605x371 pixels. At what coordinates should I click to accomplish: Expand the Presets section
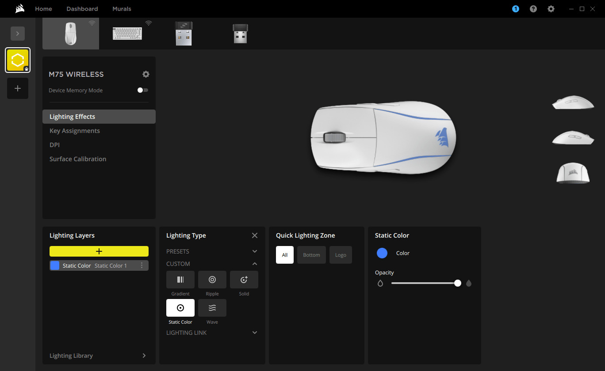pyautogui.click(x=255, y=251)
